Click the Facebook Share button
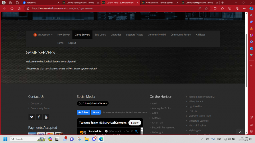 [x=96, y=112]
